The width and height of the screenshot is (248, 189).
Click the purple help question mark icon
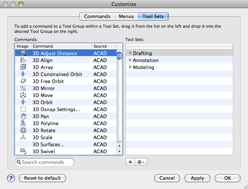tap(11, 178)
